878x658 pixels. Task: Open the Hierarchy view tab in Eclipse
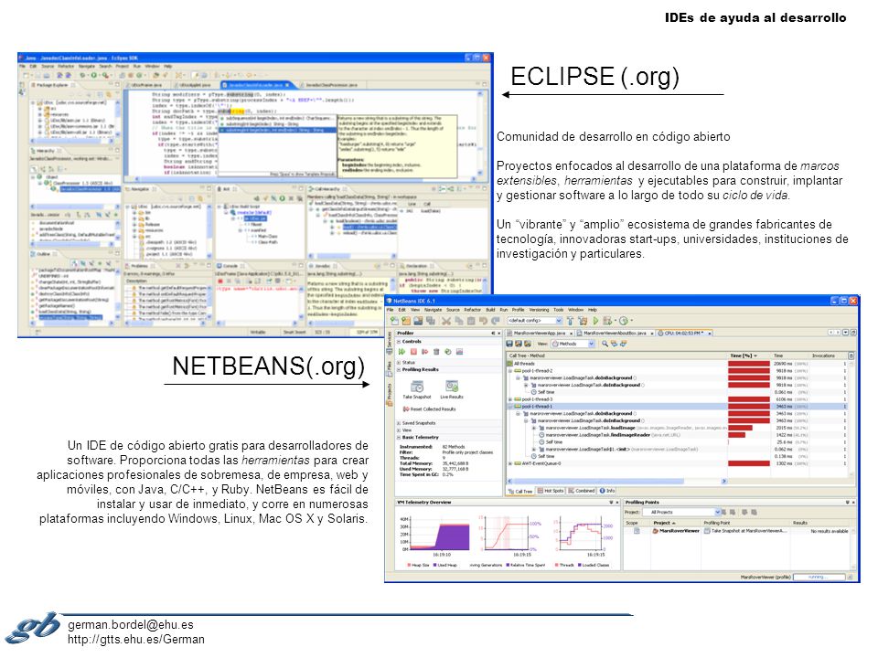(x=45, y=151)
